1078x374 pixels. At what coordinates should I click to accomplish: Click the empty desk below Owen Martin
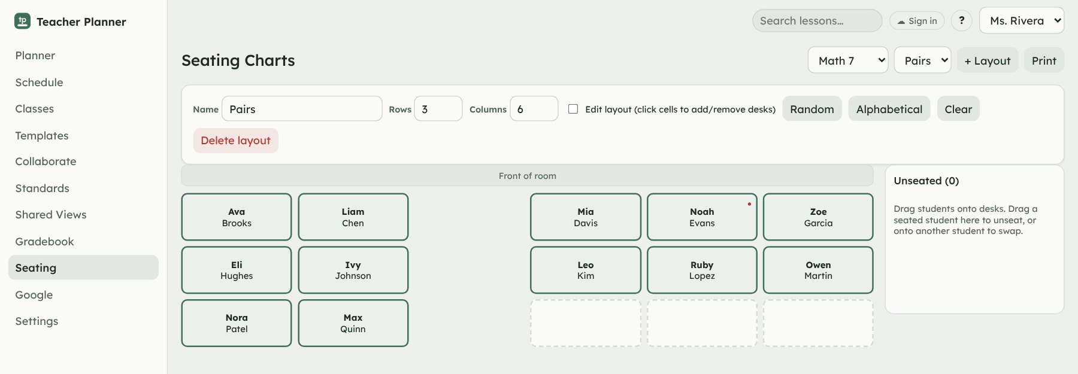coord(818,323)
